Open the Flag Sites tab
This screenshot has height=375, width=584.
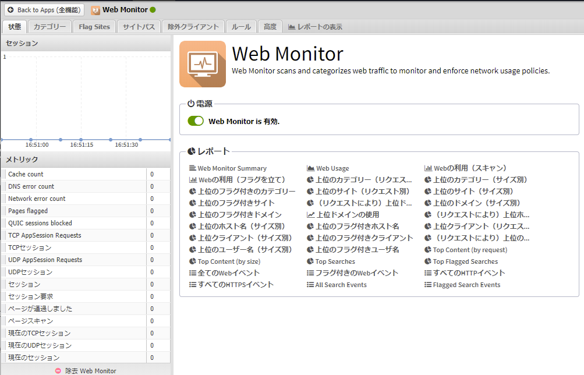point(94,27)
